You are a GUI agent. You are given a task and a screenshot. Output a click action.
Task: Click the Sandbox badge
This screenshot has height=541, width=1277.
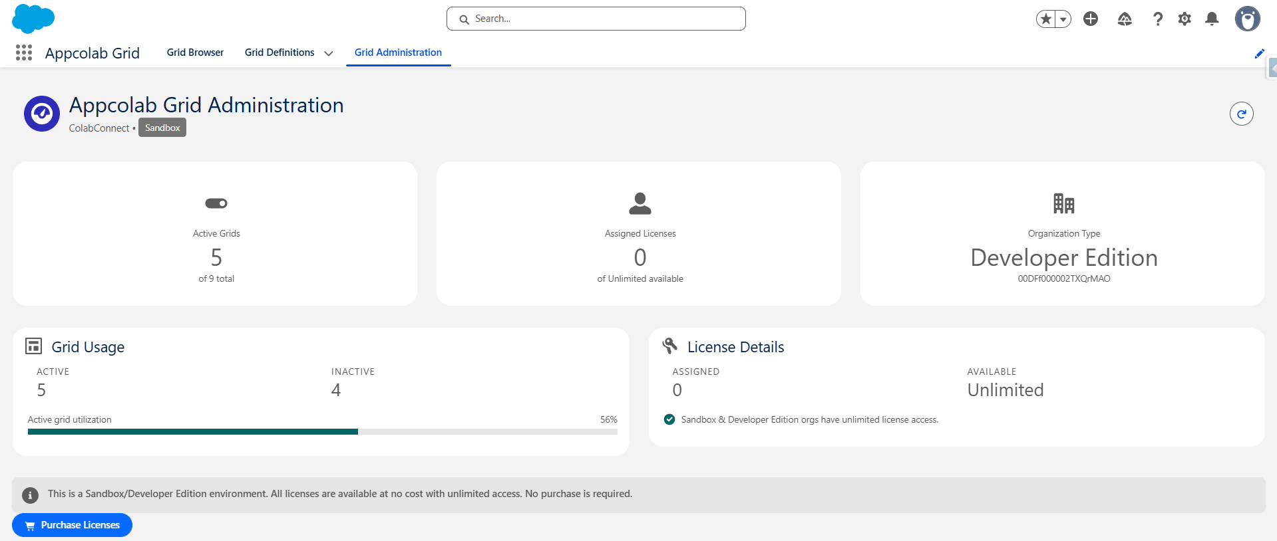[162, 128]
